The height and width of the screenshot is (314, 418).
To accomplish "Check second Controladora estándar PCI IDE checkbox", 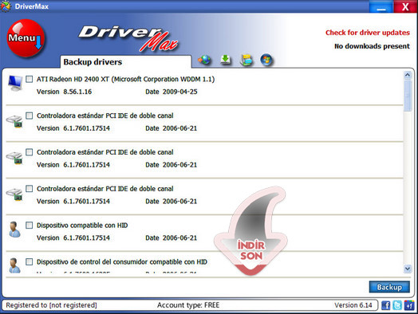I will [30, 152].
